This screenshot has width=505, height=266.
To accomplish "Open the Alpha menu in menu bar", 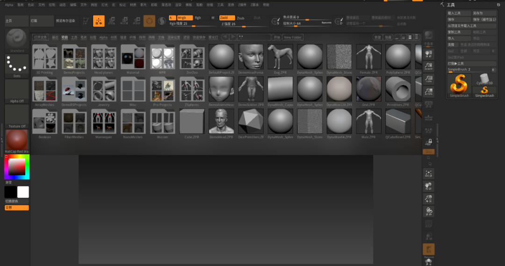I will click(9, 5).
